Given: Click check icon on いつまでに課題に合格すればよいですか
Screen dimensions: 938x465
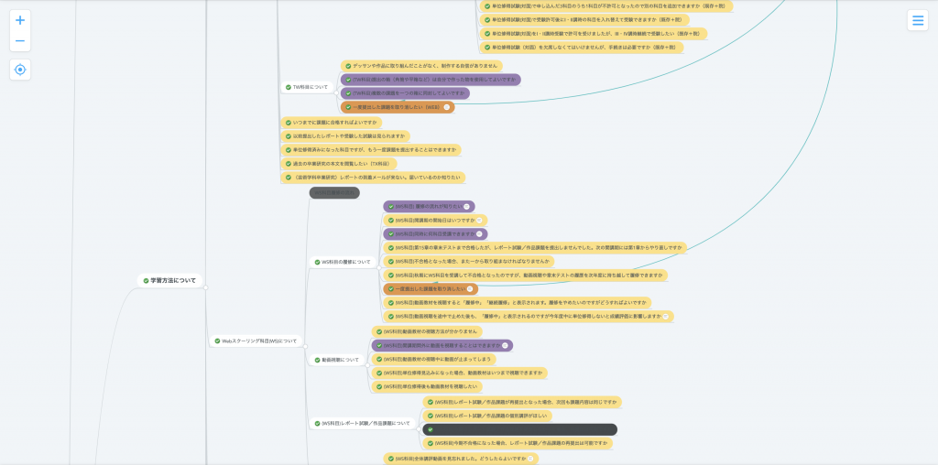Looking at the screenshot, I should click(x=289, y=123).
